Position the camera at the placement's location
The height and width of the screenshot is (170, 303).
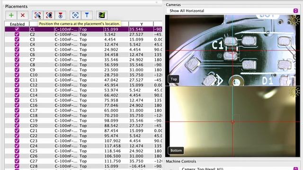[38, 15]
